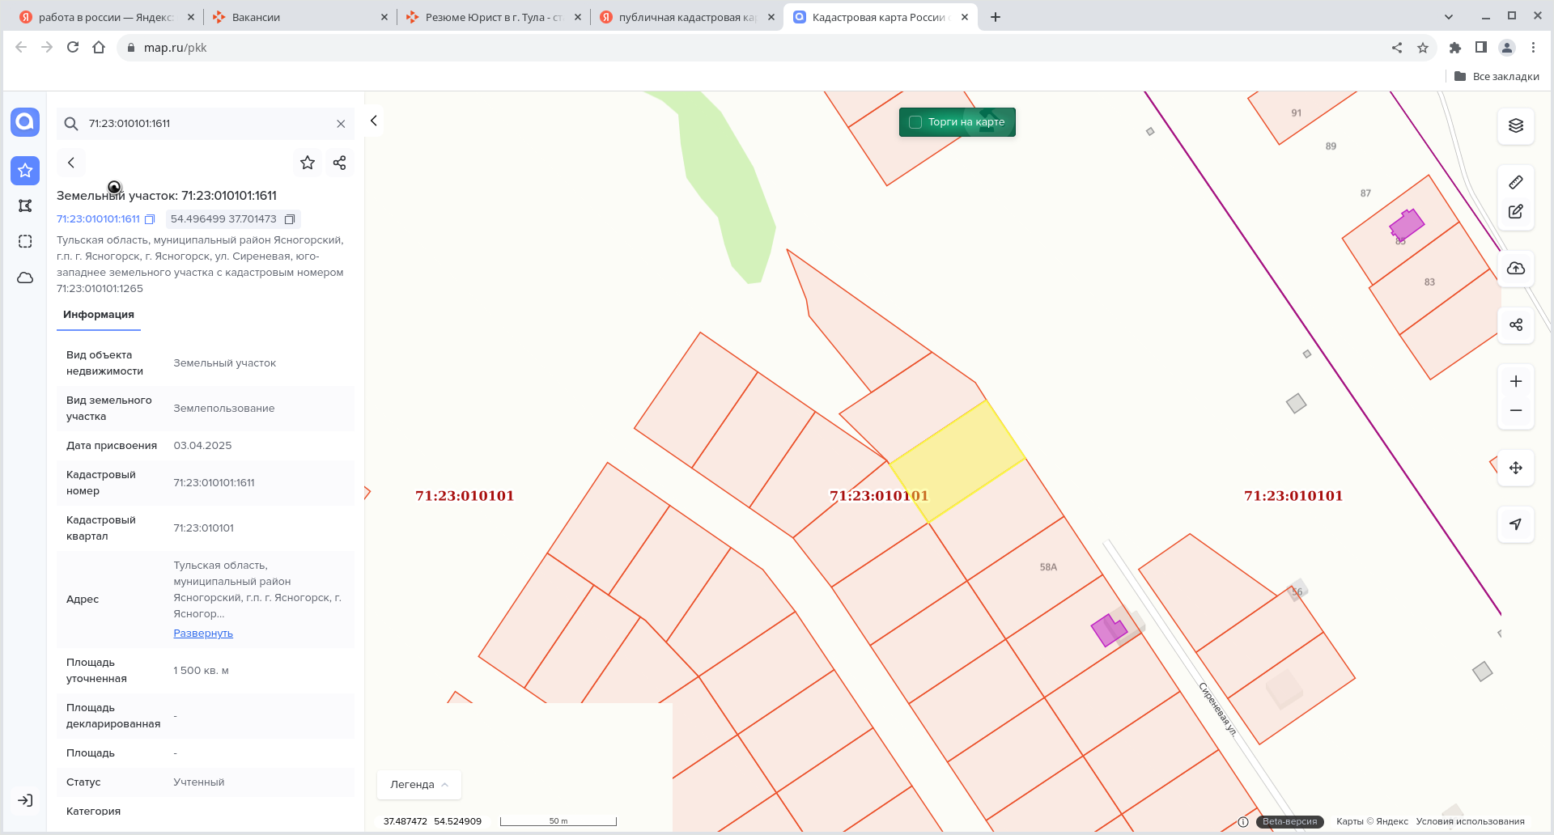Copy the cadastral number 71:23:010101:1611

[150, 219]
